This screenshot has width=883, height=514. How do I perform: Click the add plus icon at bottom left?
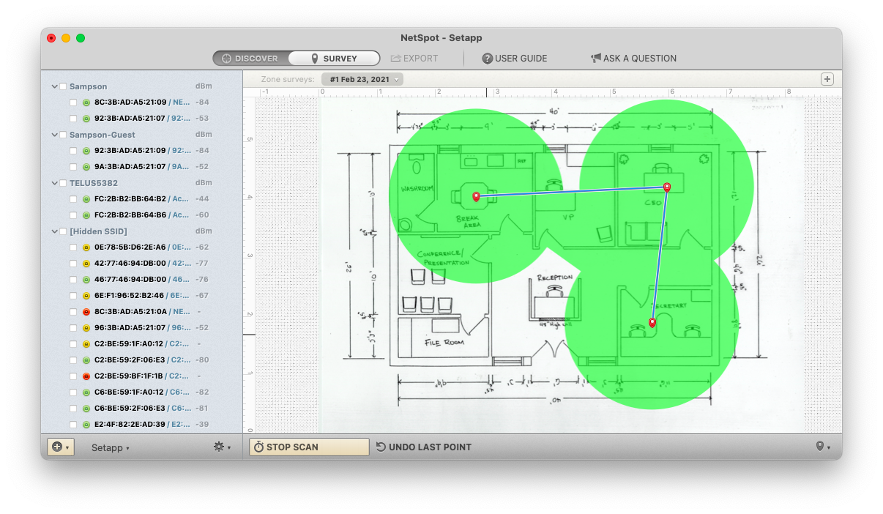(58, 447)
